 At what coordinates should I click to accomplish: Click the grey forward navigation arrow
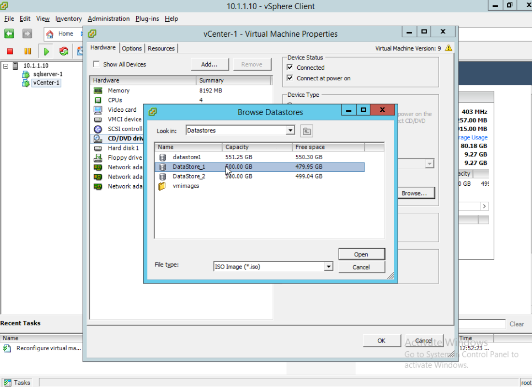(27, 34)
